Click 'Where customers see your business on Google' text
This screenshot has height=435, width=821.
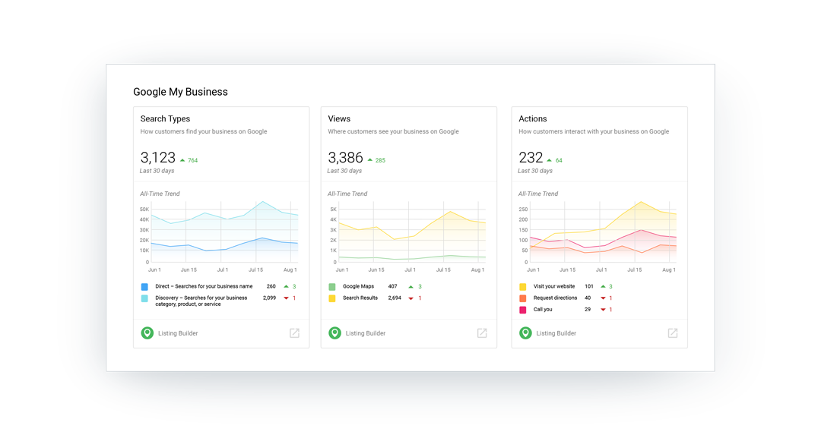coord(393,132)
